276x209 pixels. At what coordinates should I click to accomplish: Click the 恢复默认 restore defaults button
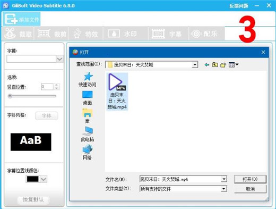pos(33,200)
